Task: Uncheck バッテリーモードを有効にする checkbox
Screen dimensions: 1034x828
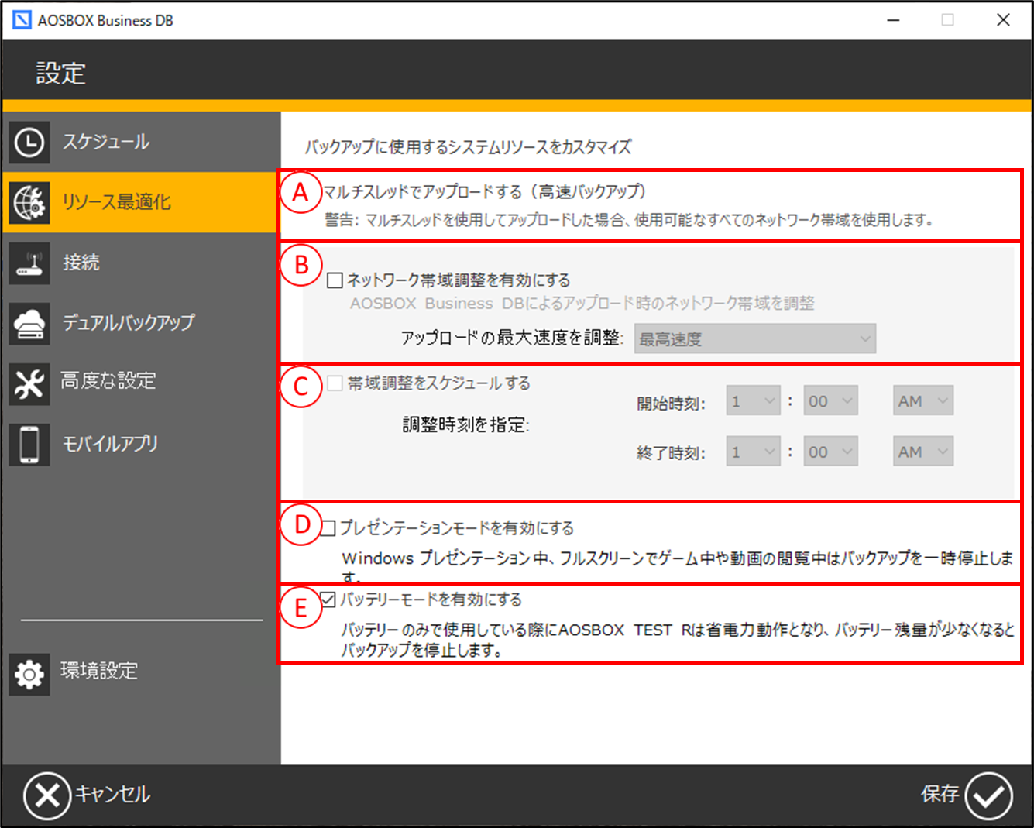Action: coord(328,600)
